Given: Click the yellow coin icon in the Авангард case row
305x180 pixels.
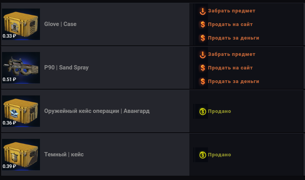Looking at the screenshot, I should 203,112.
